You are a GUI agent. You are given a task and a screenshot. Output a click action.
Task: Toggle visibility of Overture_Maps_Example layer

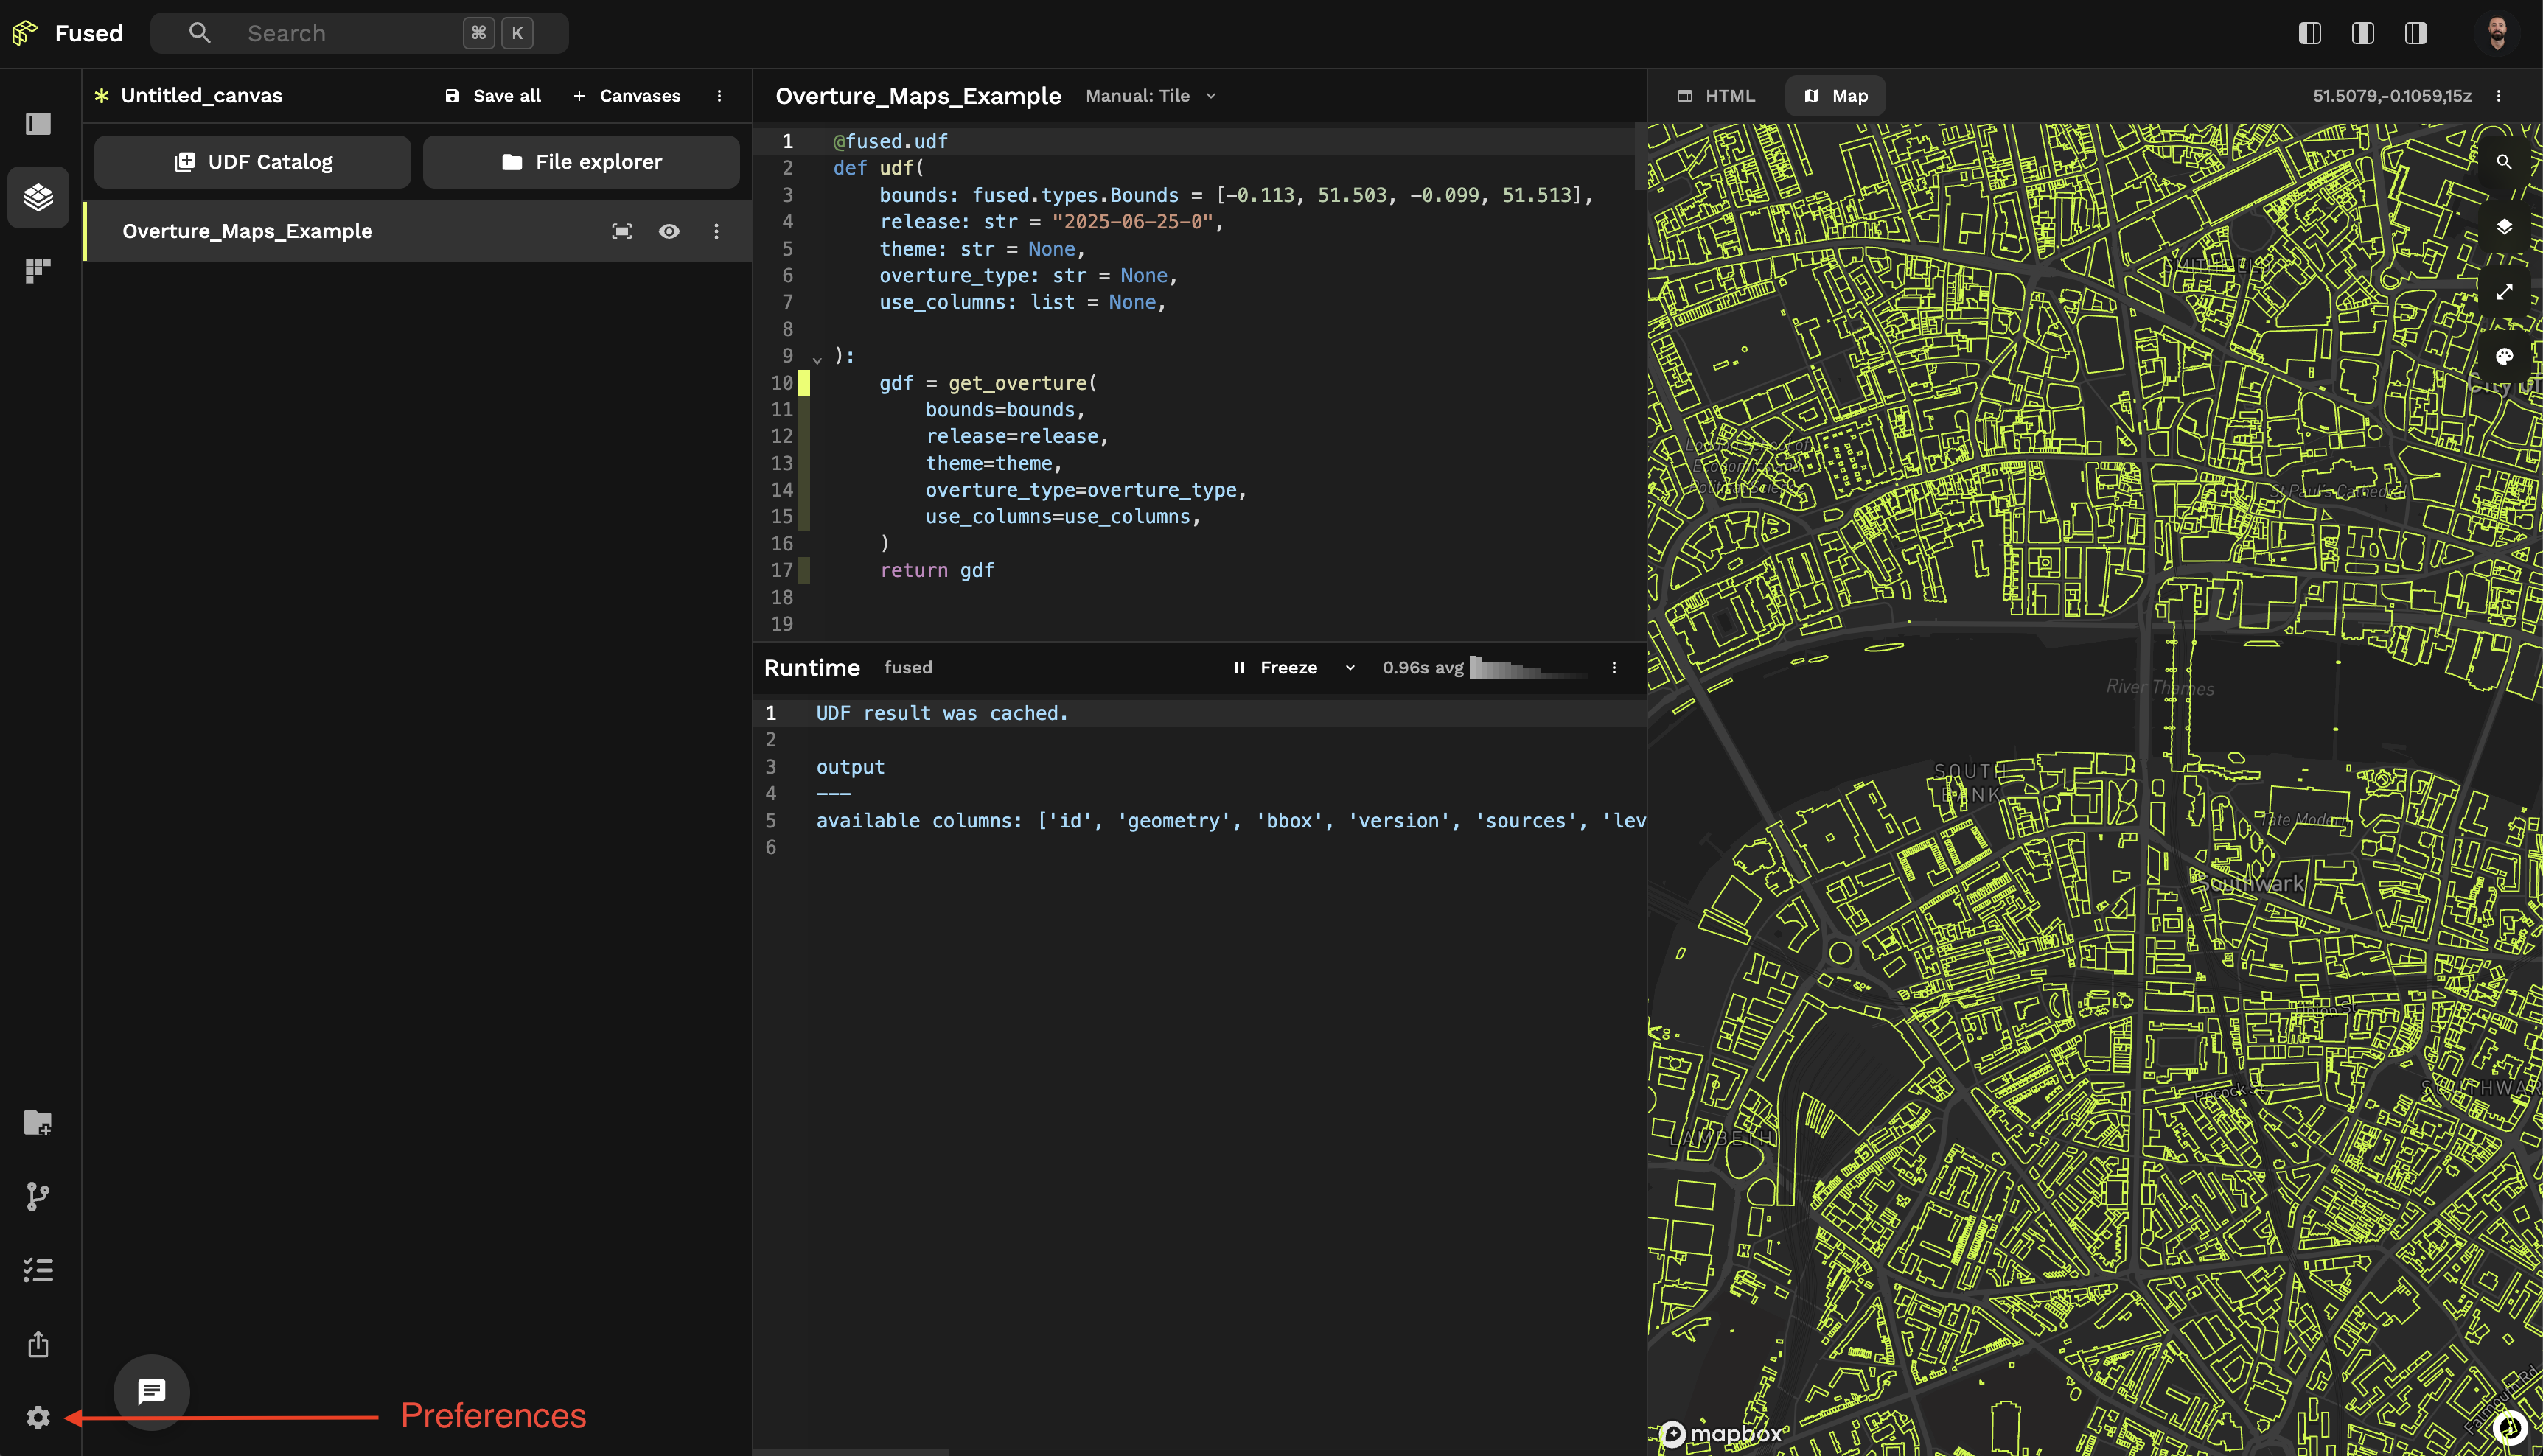[669, 231]
